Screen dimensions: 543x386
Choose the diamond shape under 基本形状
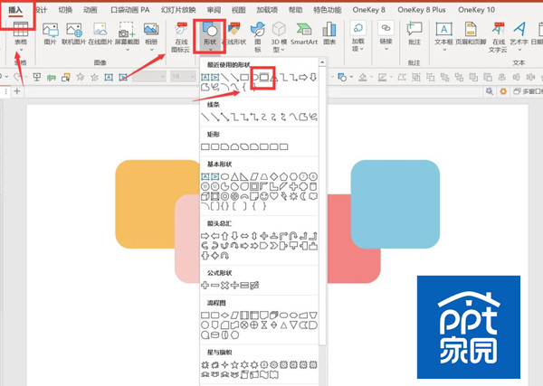274,177
